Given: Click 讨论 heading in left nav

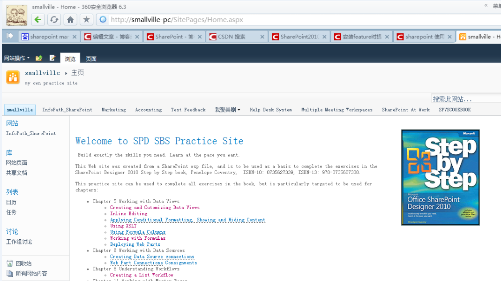Looking at the screenshot, I should [x=12, y=232].
